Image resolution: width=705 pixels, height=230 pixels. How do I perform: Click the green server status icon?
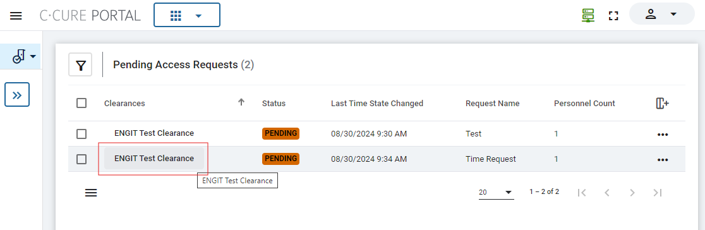tap(588, 15)
